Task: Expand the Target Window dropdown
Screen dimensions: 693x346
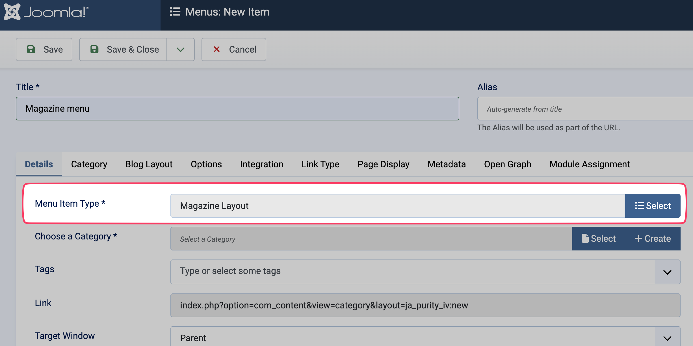Action: coord(667,338)
